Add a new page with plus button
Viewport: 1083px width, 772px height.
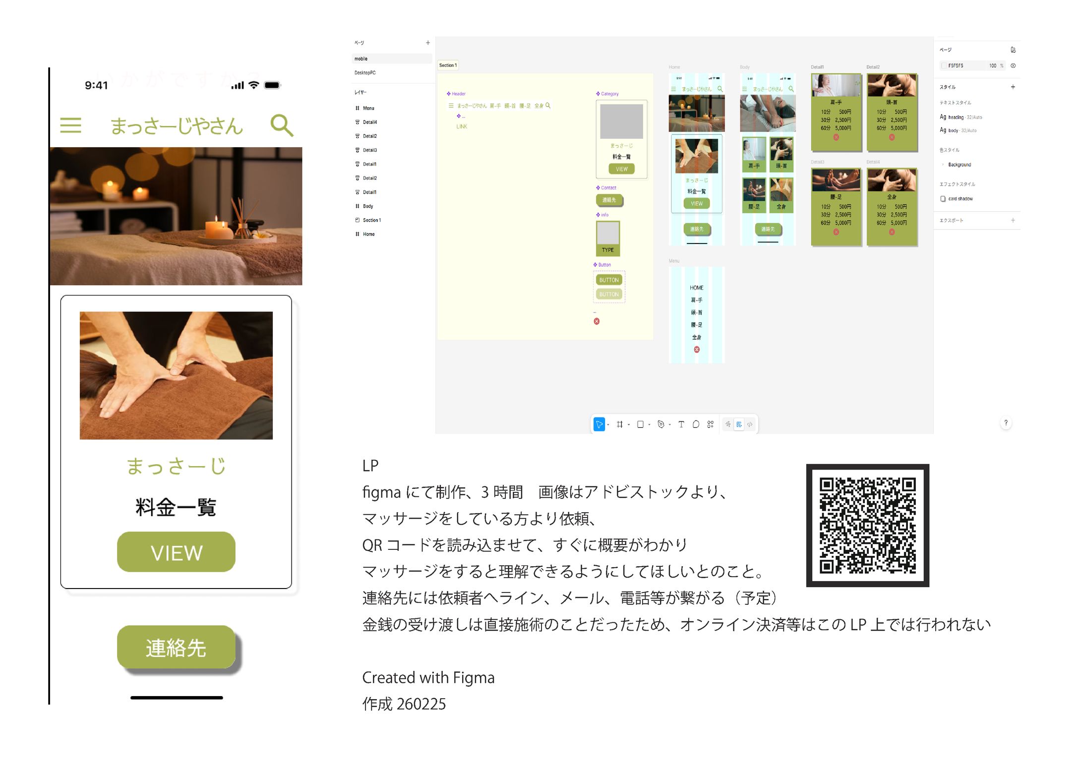[428, 43]
